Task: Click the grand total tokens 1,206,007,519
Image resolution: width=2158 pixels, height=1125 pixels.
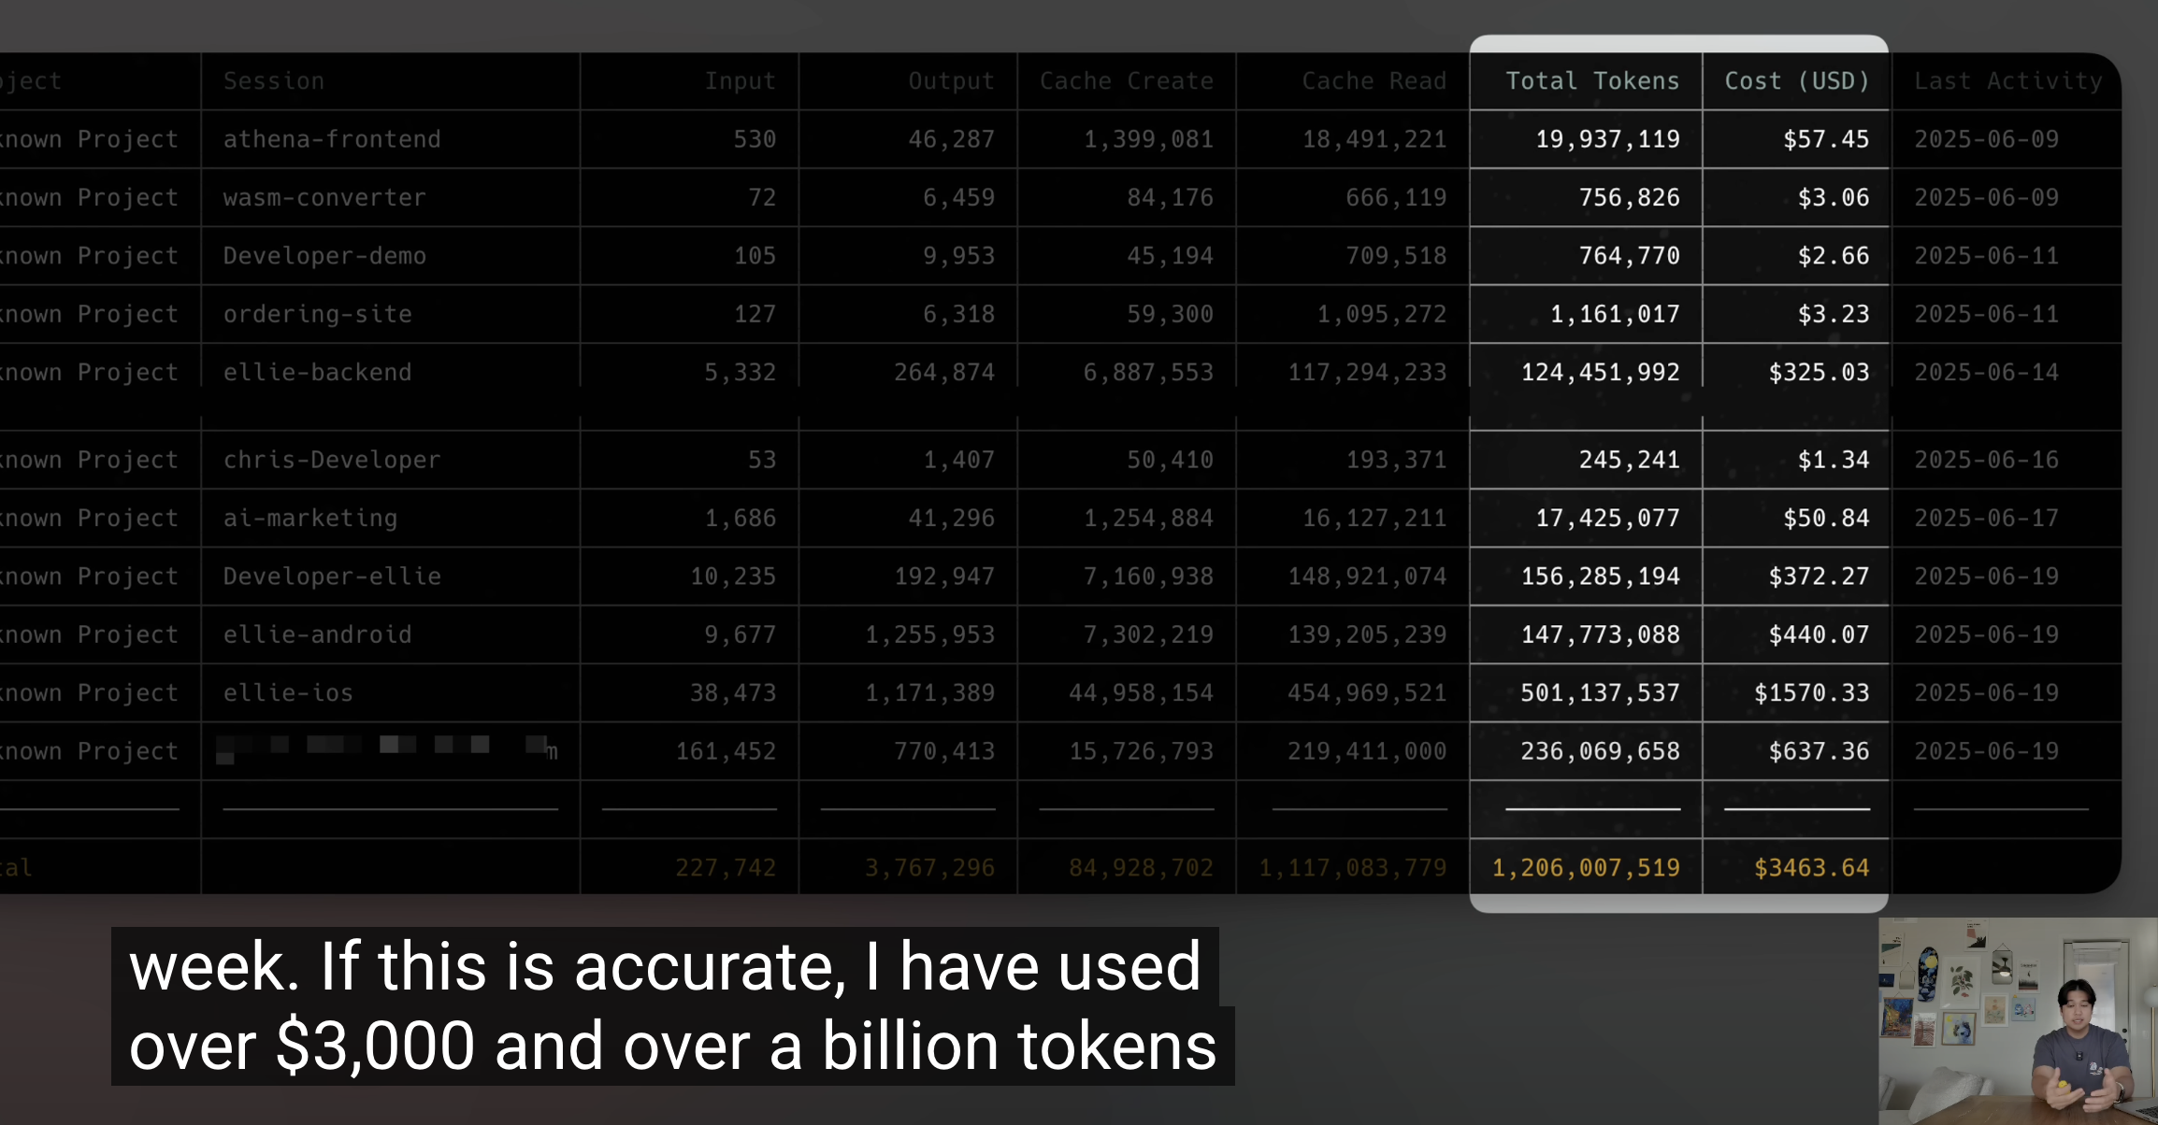Action: click(x=1586, y=868)
